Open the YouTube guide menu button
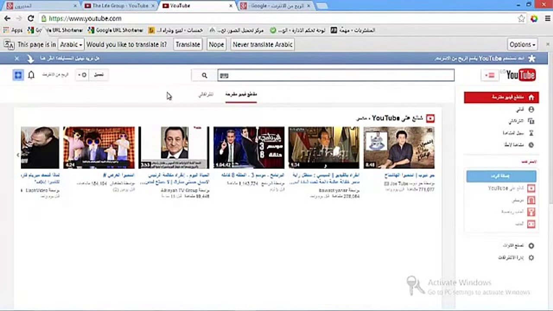 (x=490, y=75)
